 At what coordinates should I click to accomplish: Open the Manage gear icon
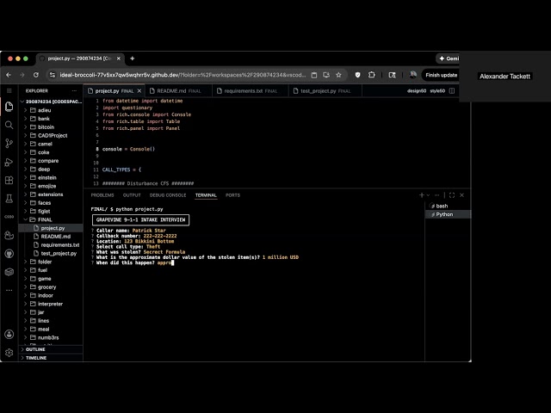tap(9, 353)
